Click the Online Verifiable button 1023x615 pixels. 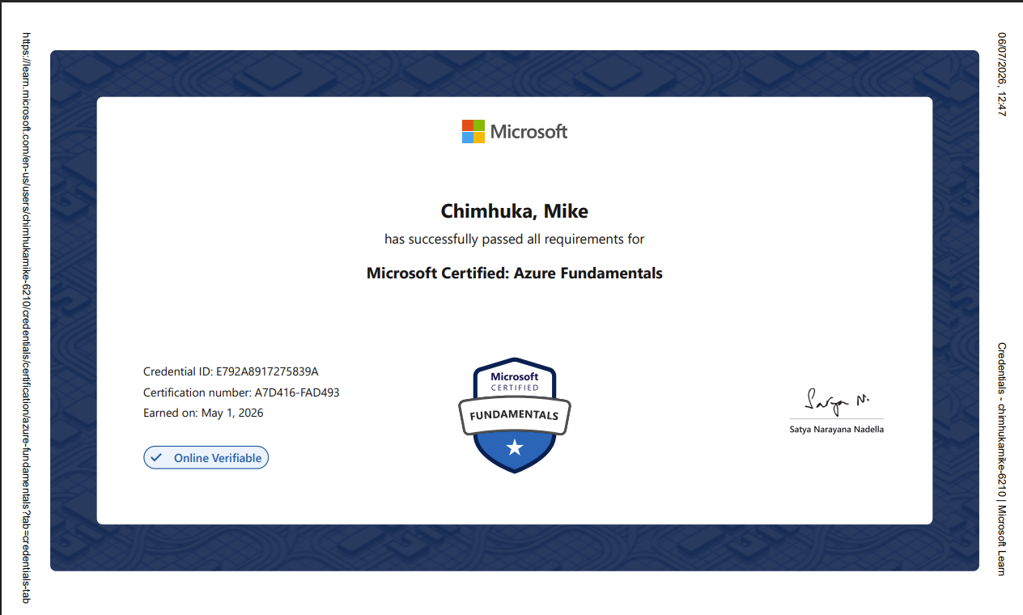206,458
